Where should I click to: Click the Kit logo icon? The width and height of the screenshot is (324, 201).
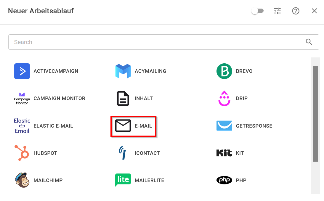pos(224,153)
